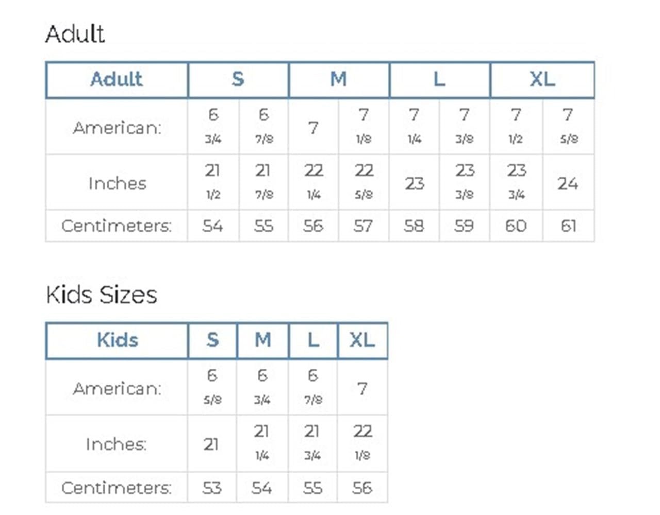Click the Adult 58 centimeters cell

click(414, 226)
